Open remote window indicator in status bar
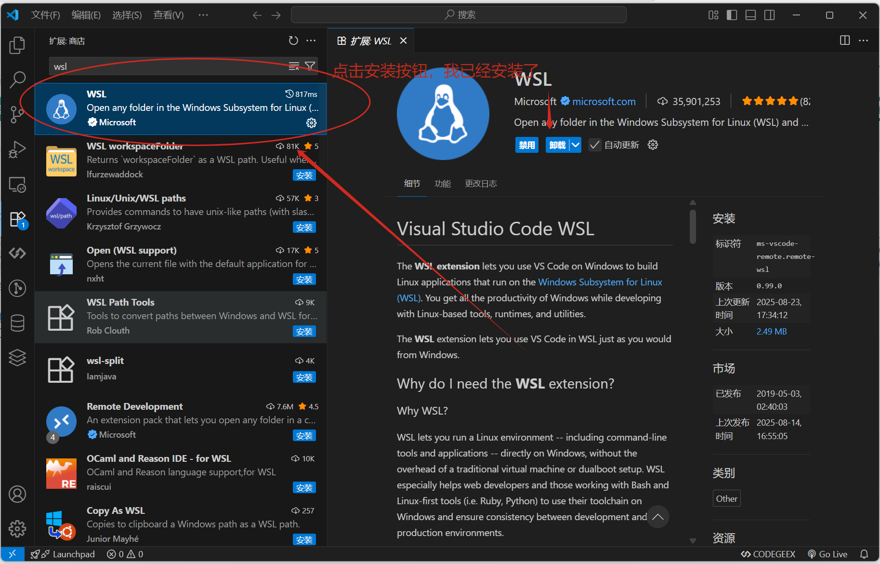The height and width of the screenshot is (564, 880). click(x=13, y=554)
